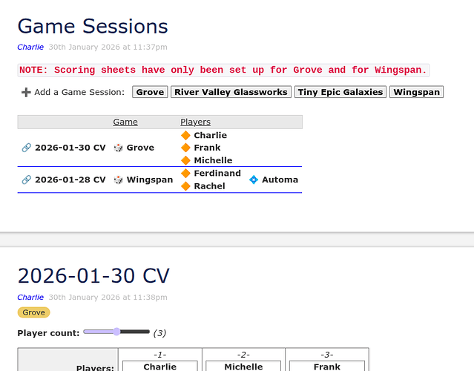Click the dice icon next to Grove in table
The image size is (474, 371).
118,148
